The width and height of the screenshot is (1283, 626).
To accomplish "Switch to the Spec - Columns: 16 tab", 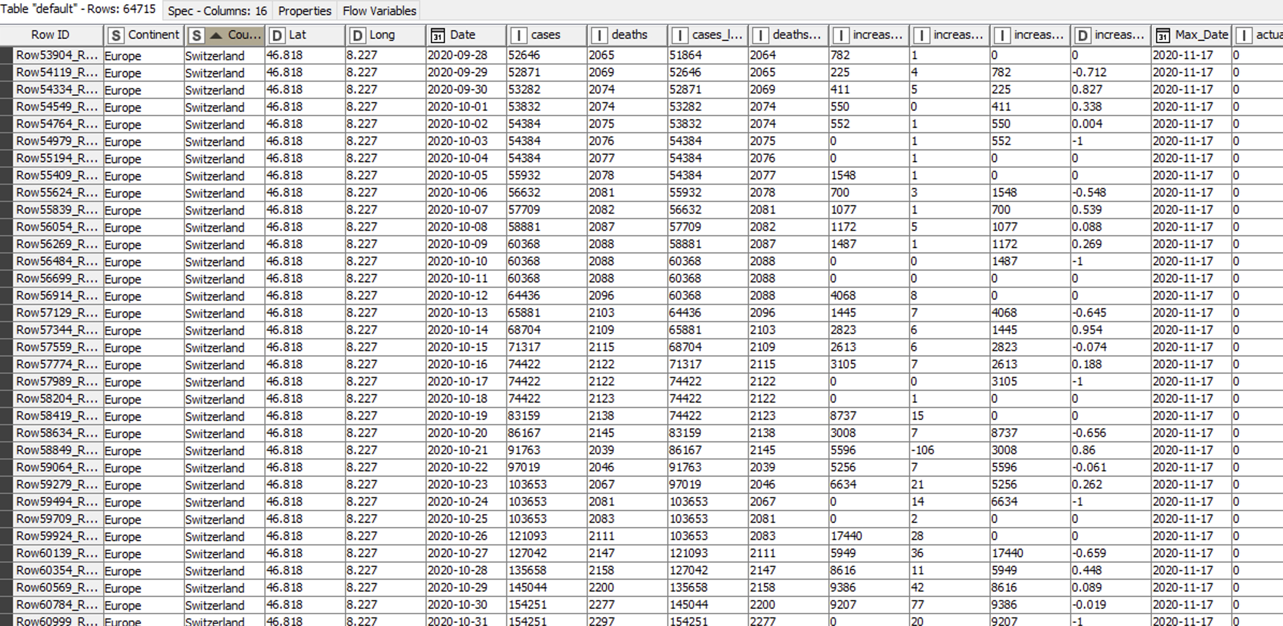I will 217,11.
